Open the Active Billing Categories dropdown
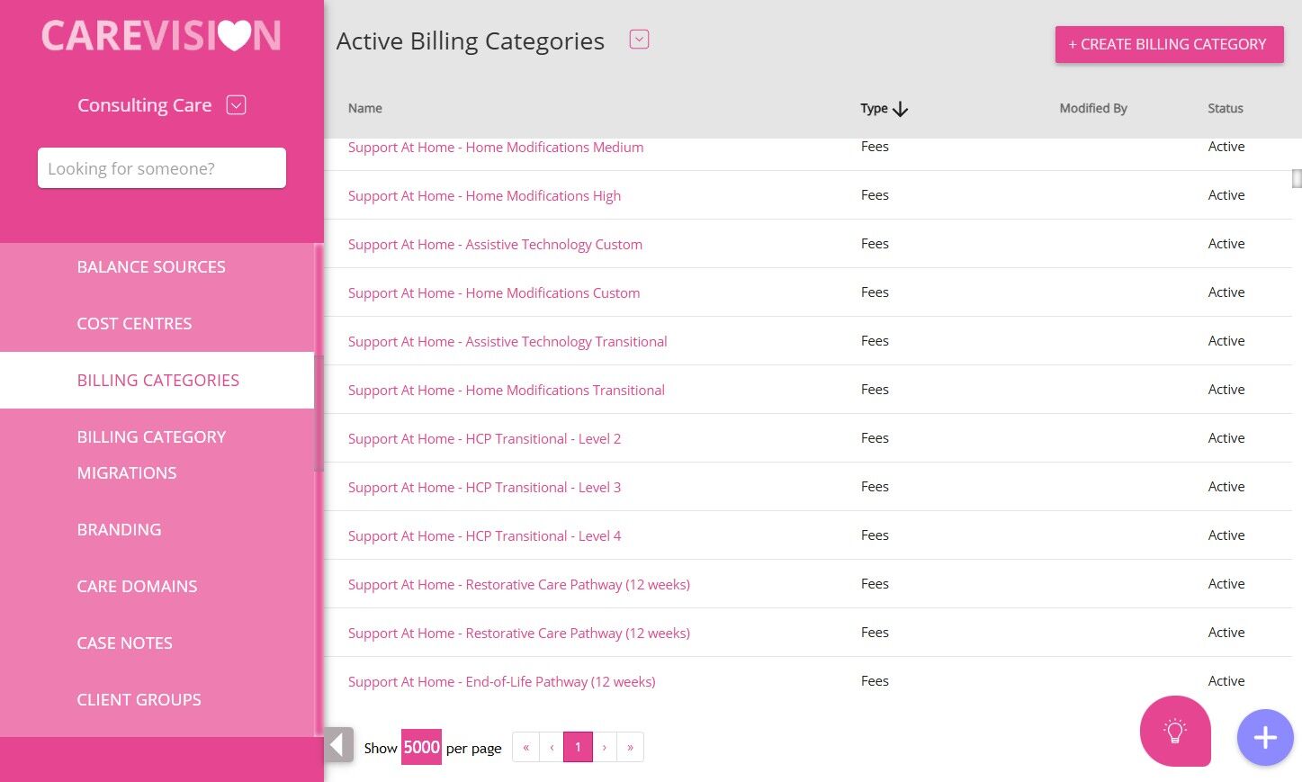 [x=639, y=40]
